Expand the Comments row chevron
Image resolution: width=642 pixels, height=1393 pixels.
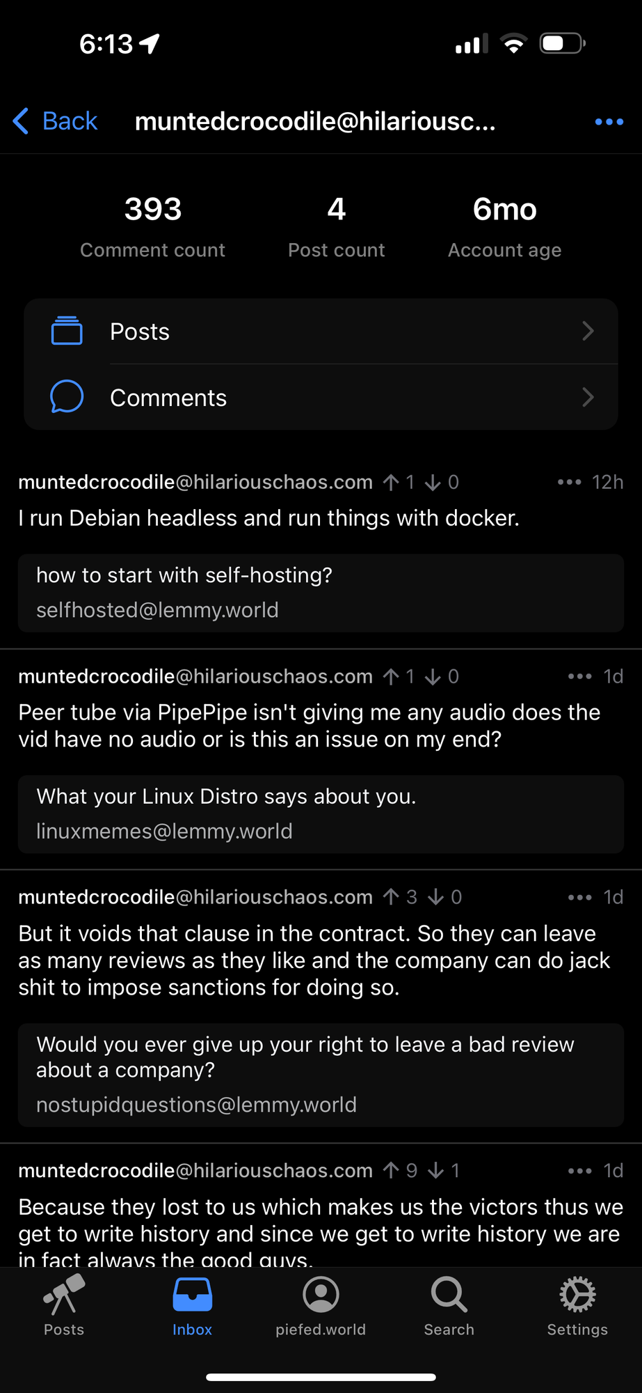pyautogui.click(x=588, y=397)
